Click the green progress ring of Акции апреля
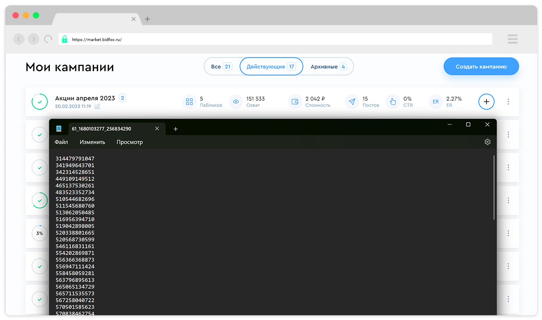542x320 pixels. click(40, 102)
